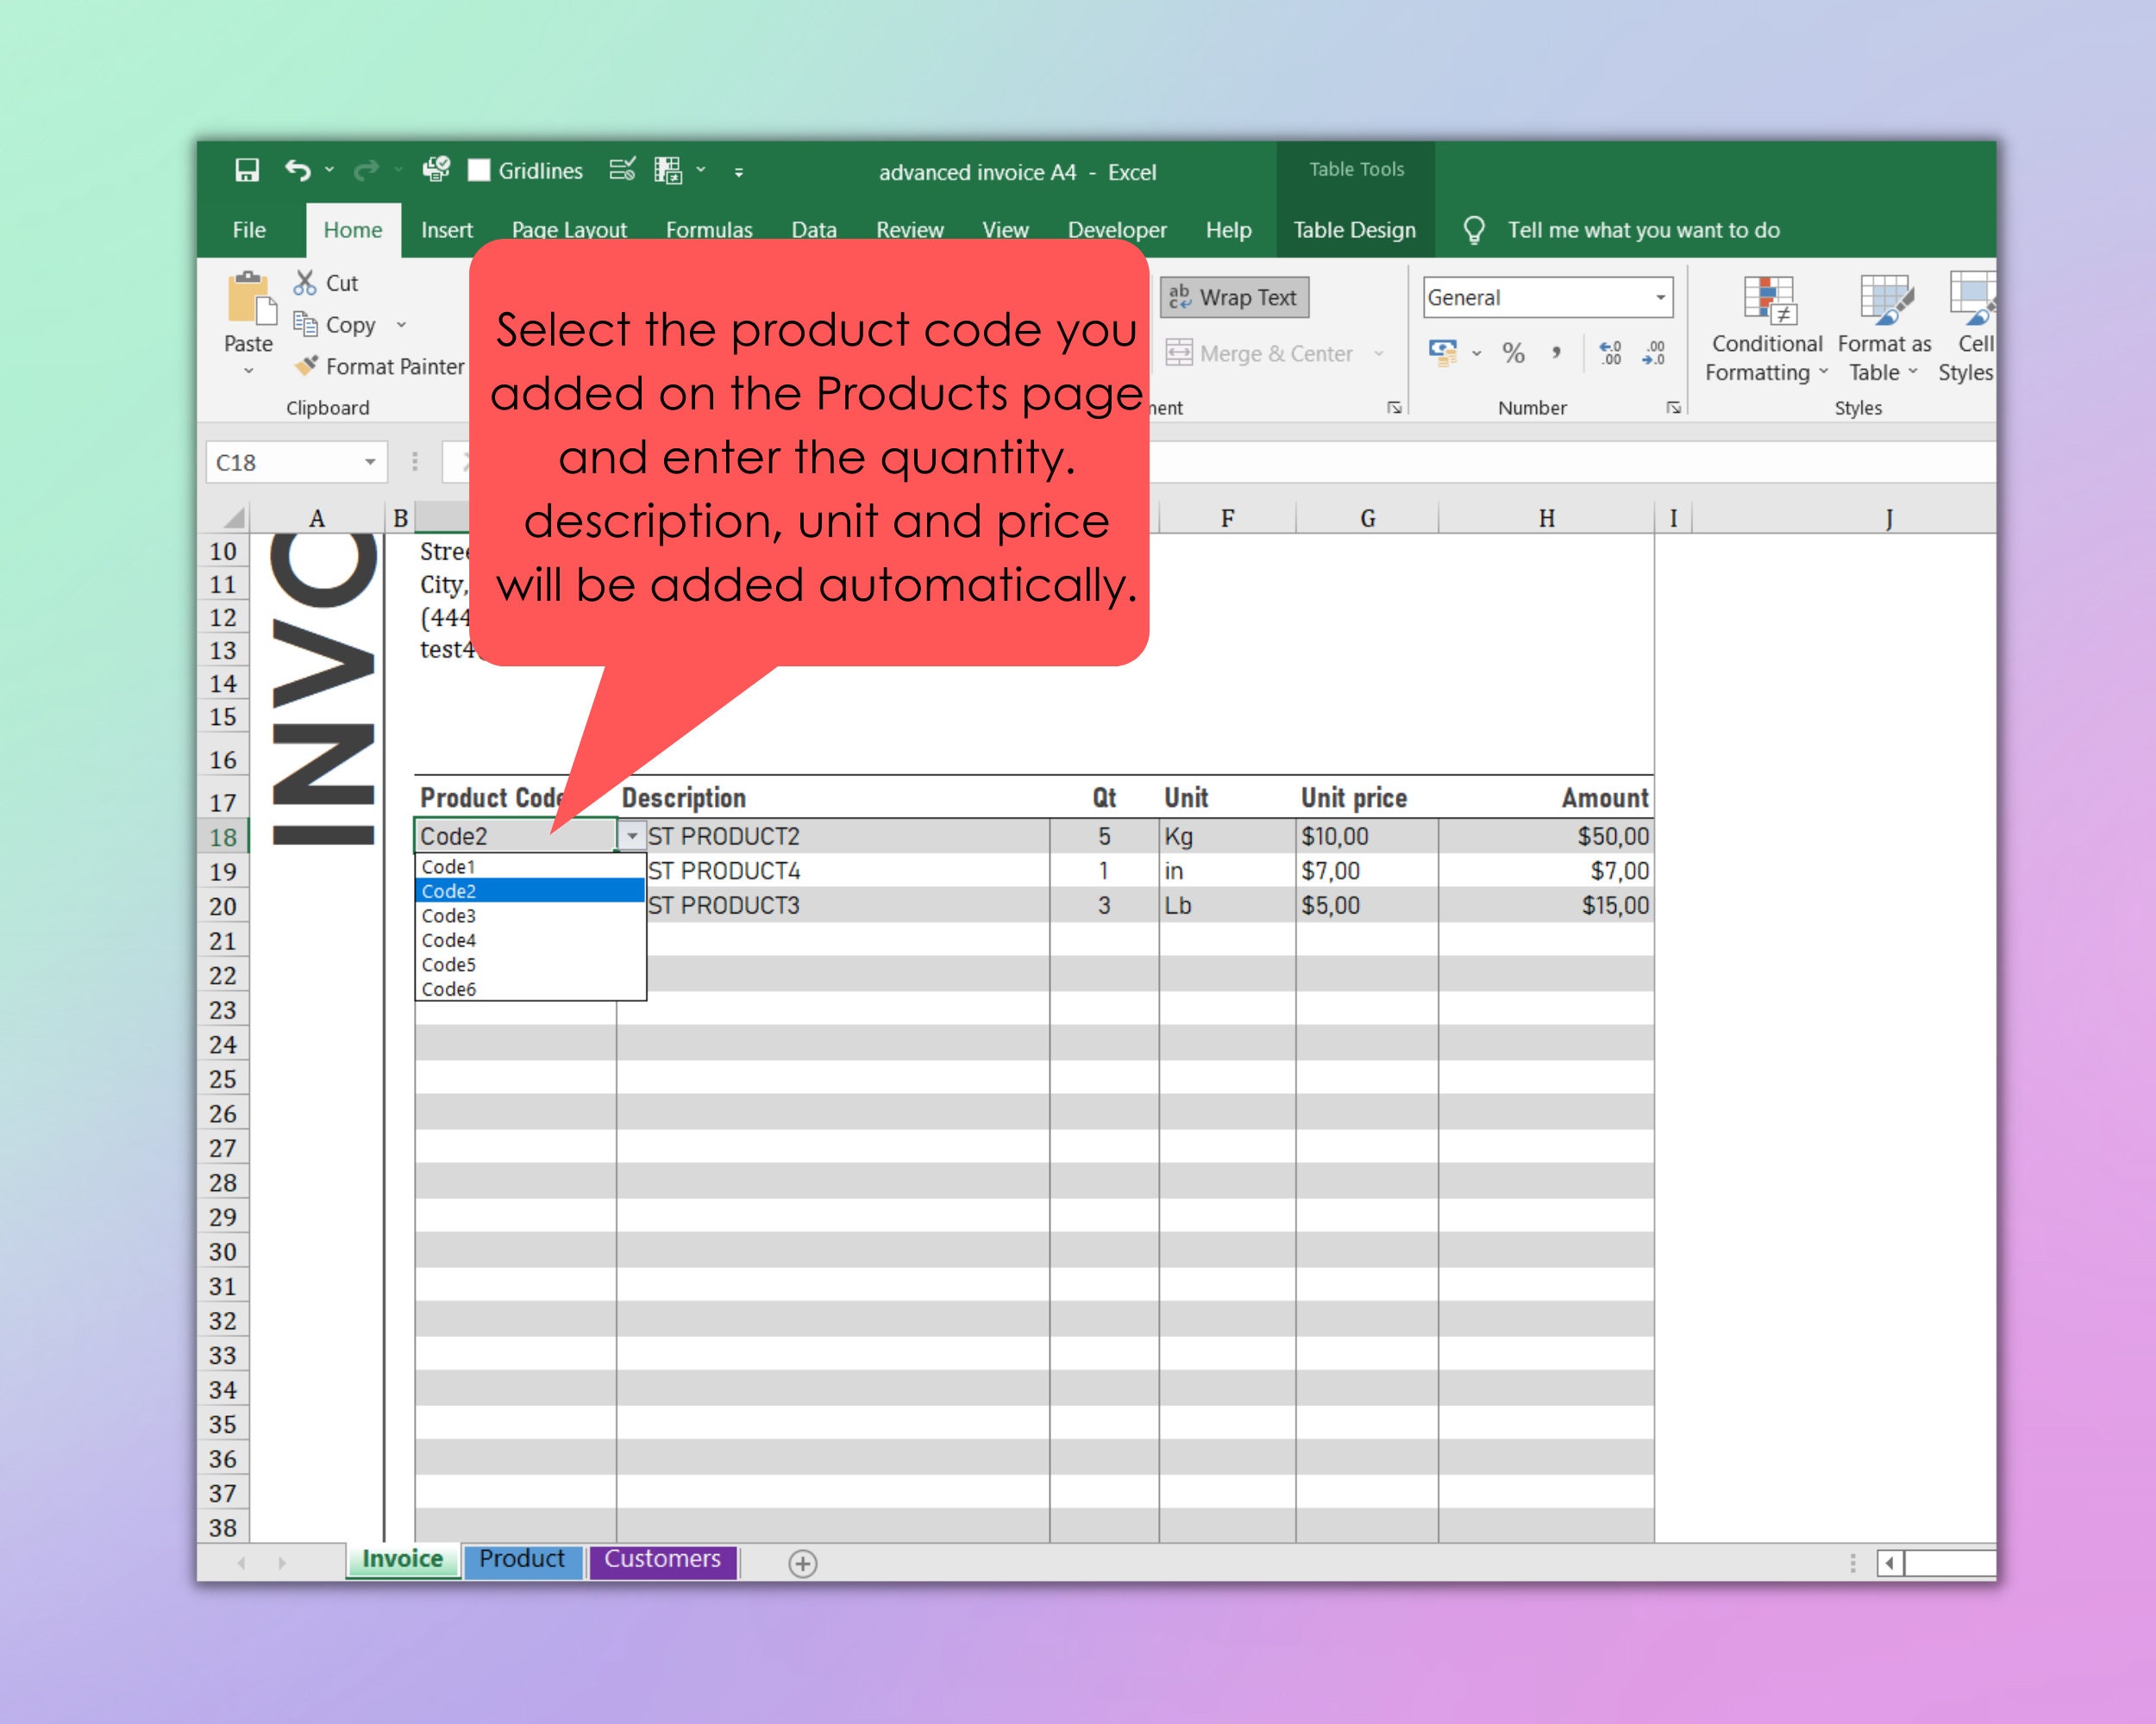Switch to the Formulas ribbon tab
The height and width of the screenshot is (1724, 2156).
[709, 230]
